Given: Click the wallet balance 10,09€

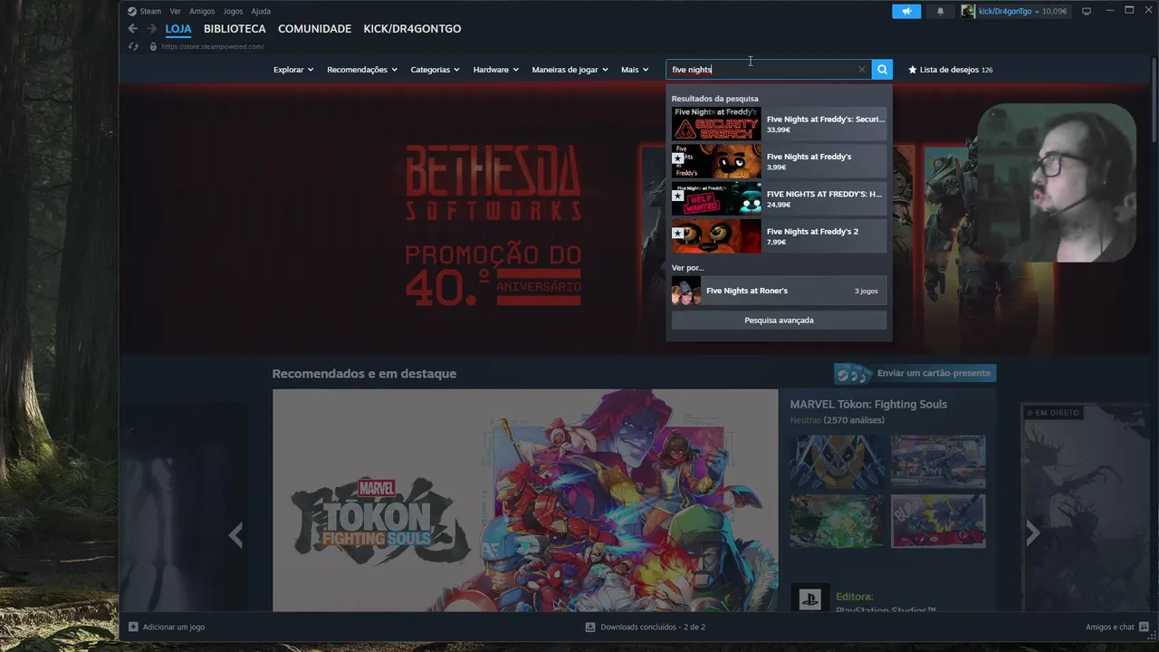Looking at the screenshot, I should [x=1054, y=11].
